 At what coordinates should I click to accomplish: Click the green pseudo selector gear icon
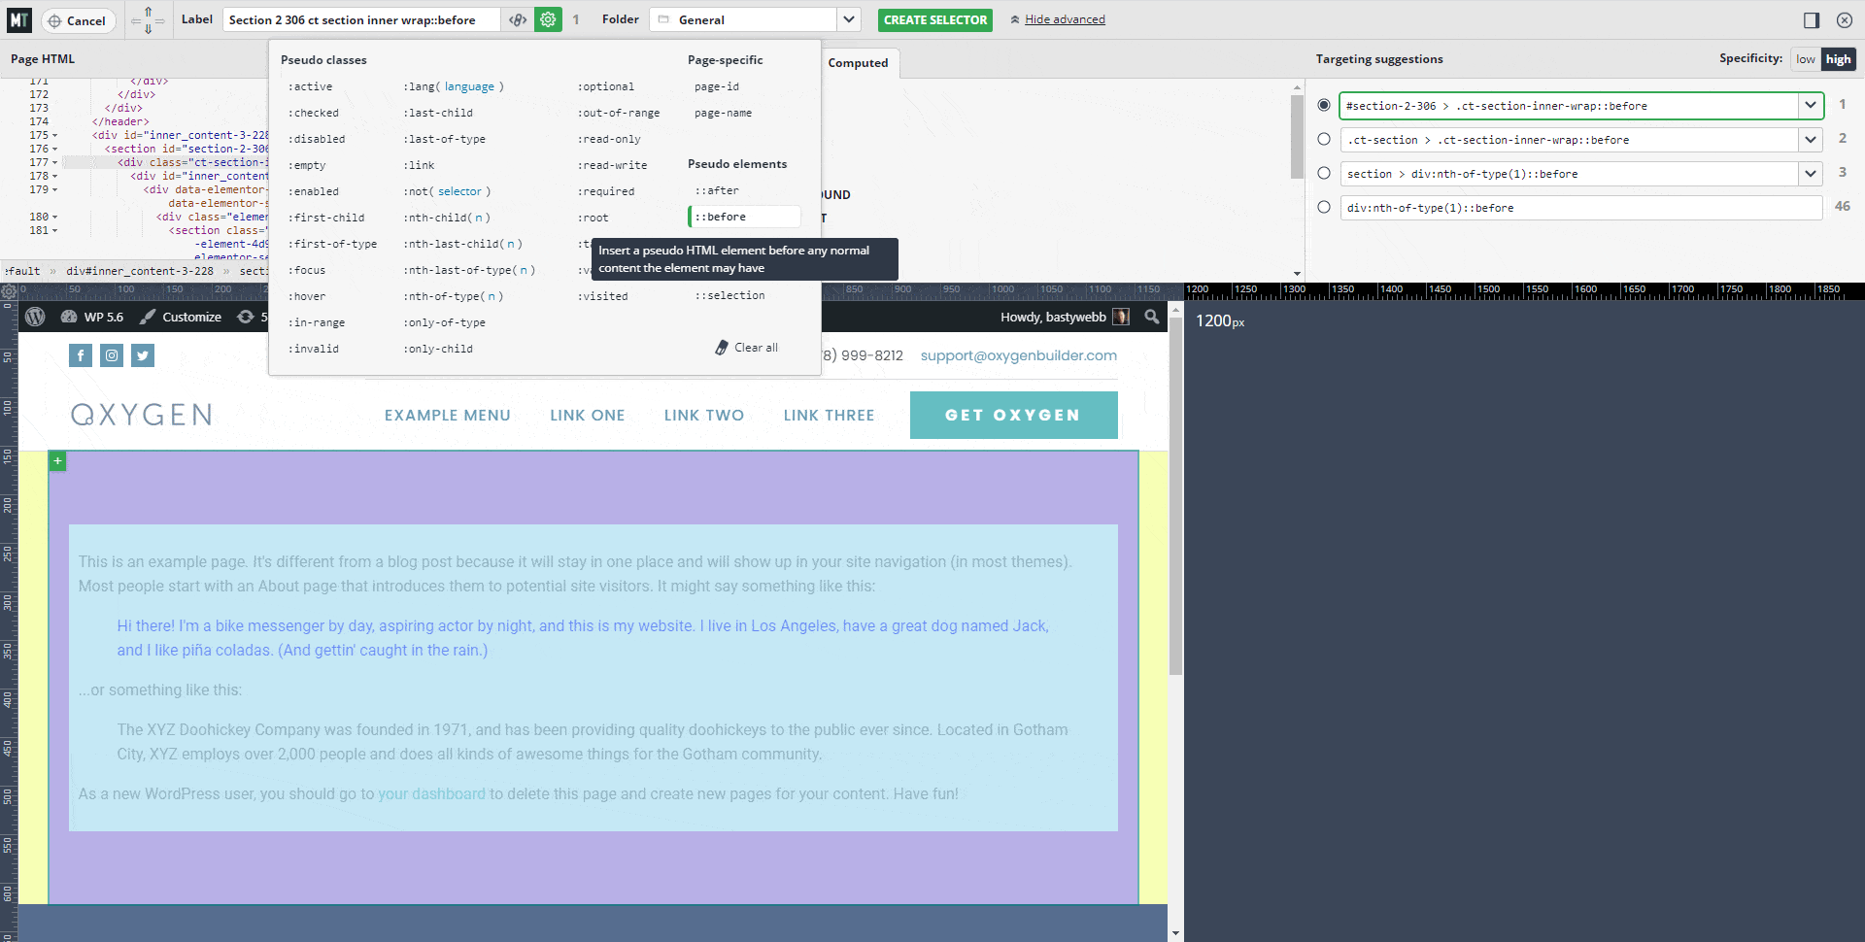pos(548,19)
